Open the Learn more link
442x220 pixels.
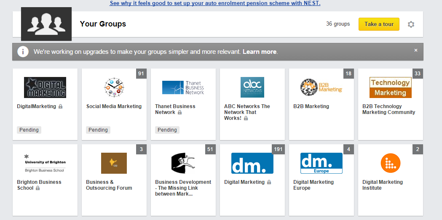(x=260, y=52)
